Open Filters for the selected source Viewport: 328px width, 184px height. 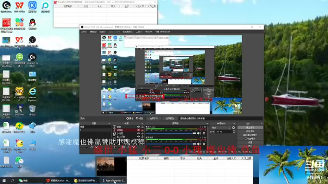[x=139, y=119]
